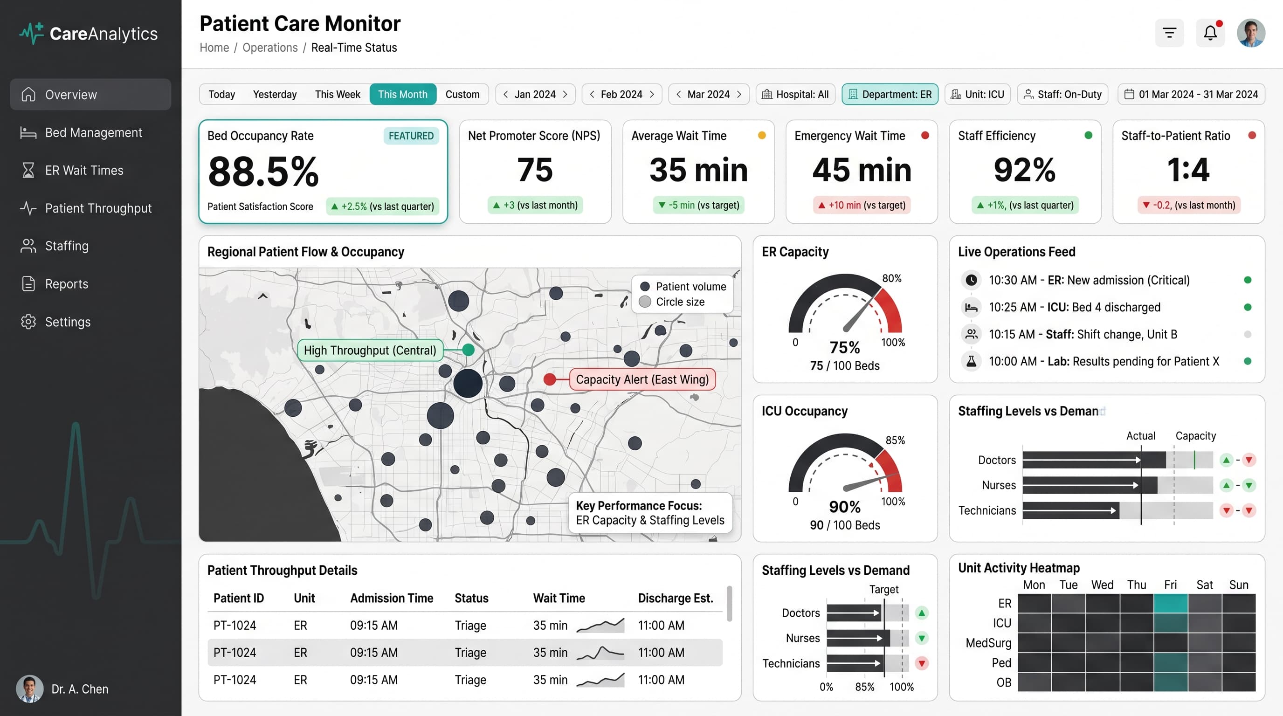
Task: Open the filter icon in header
Action: click(x=1169, y=33)
